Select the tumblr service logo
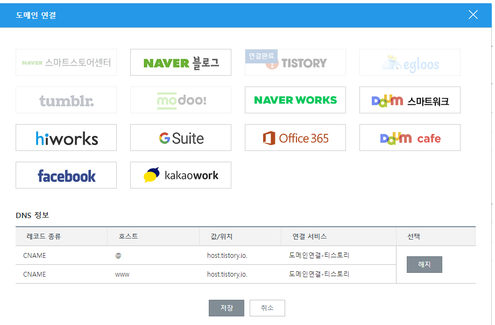495x325 pixels. (66, 100)
